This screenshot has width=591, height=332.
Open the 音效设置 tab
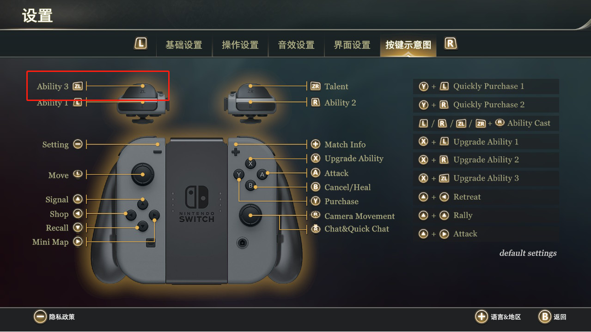click(296, 45)
